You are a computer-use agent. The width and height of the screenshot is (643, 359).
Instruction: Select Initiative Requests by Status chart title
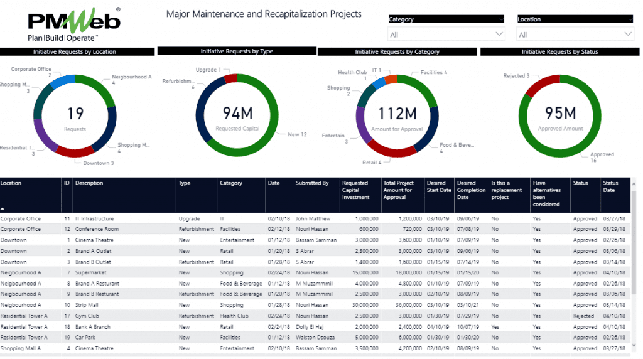(559, 51)
